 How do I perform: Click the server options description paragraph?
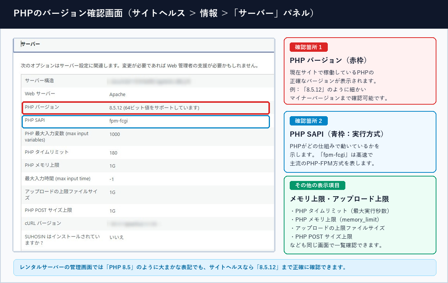[x=140, y=66]
